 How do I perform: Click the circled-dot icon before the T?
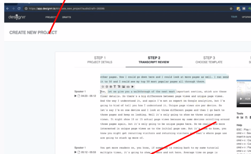click(x=111, y=87)
